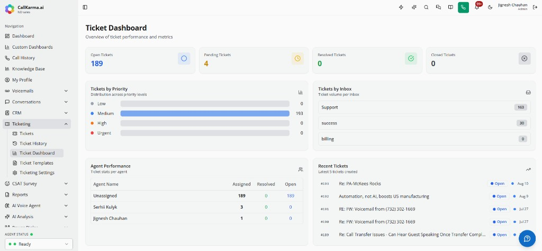Toggle the sidebar panel icon
The image size is (542, 251).
(85, 7)
